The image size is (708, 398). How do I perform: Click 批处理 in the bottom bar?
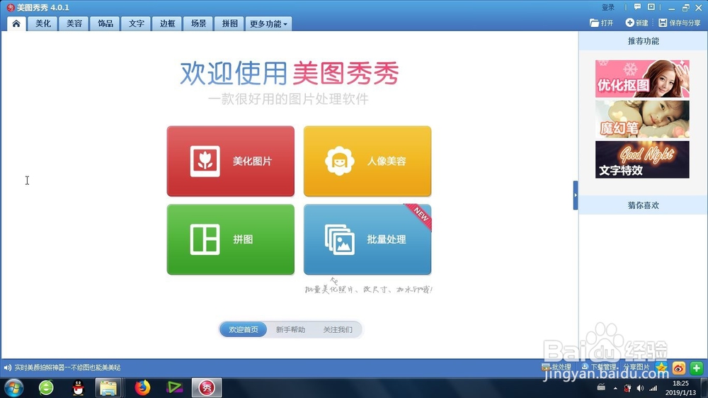pyautogui.click(x=556, y=368)
